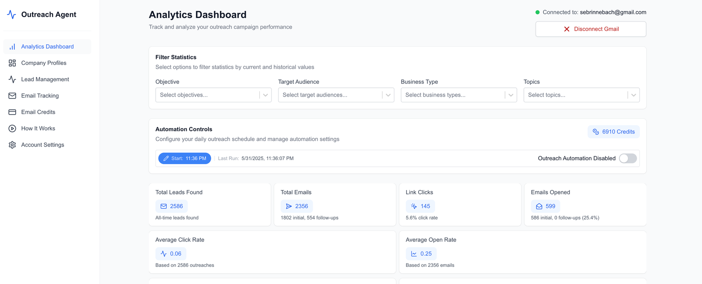Viewport: 702px width, 284px height.
Task: Click the Disconnect Gmail button
Action: pyautogui.click(x=591, y=29)
